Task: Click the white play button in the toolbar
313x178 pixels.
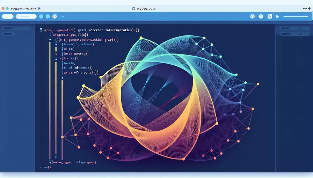Action: (277, 16)
